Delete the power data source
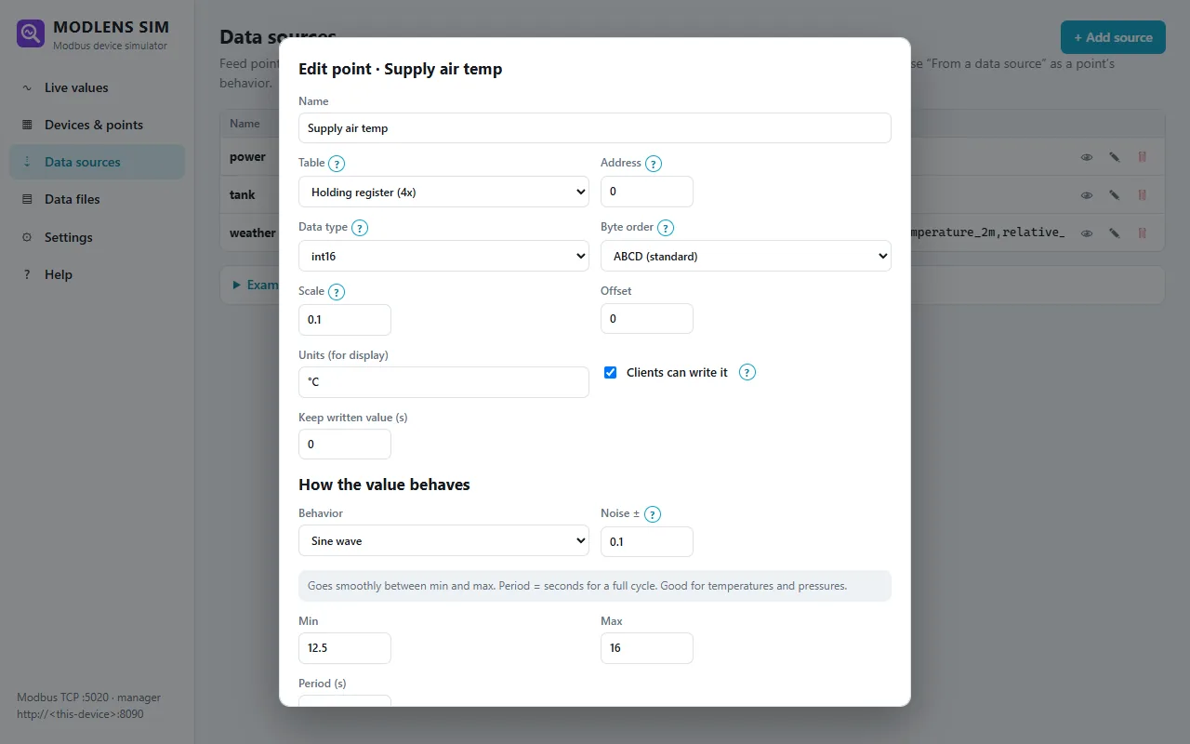 (1142, 157)
